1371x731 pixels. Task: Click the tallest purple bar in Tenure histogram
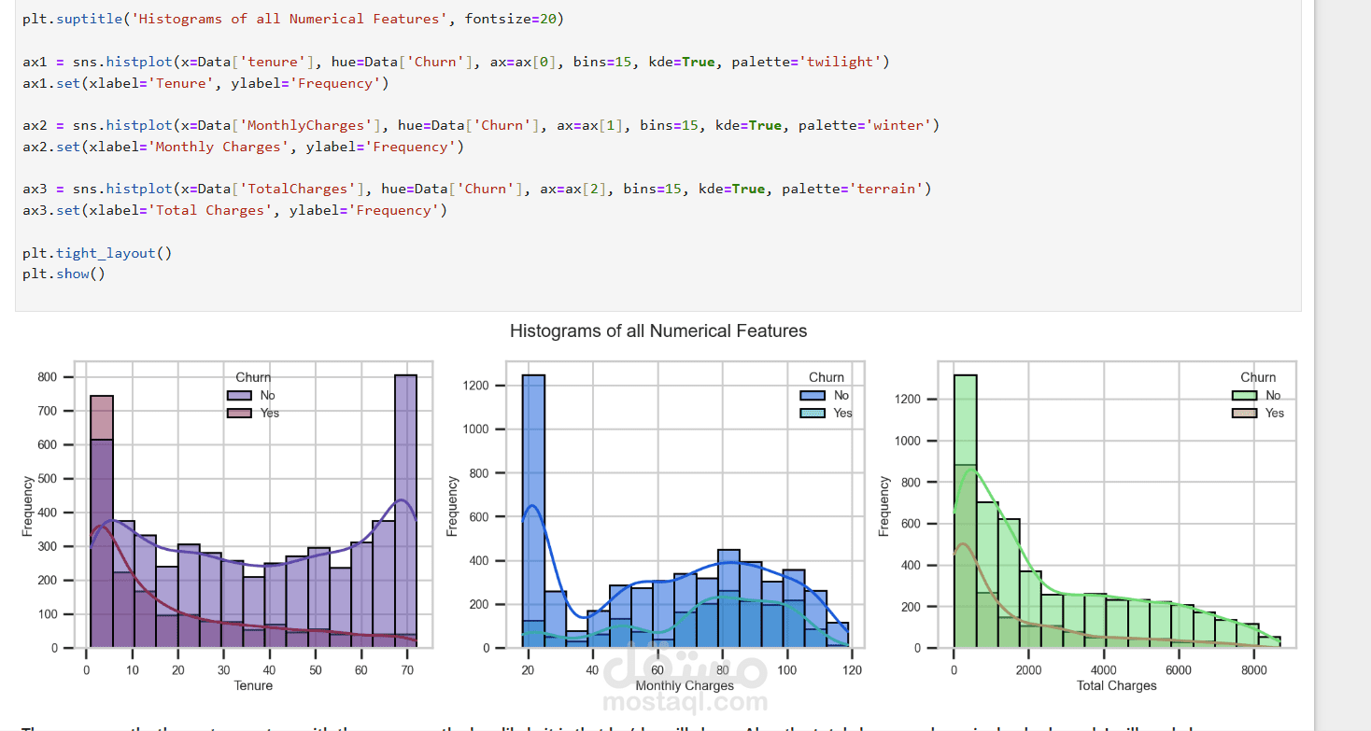click(x=405, y=512)
